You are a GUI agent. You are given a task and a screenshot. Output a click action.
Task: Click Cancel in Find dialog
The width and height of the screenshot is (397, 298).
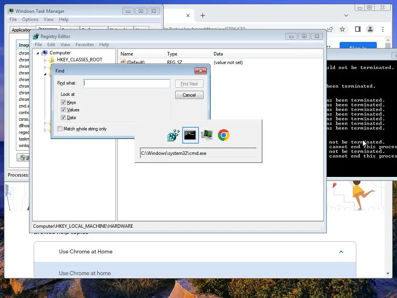[189, 95]
